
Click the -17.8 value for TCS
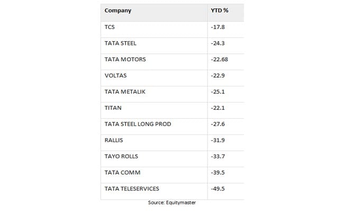pyautogui.click(x=219, y=26)
